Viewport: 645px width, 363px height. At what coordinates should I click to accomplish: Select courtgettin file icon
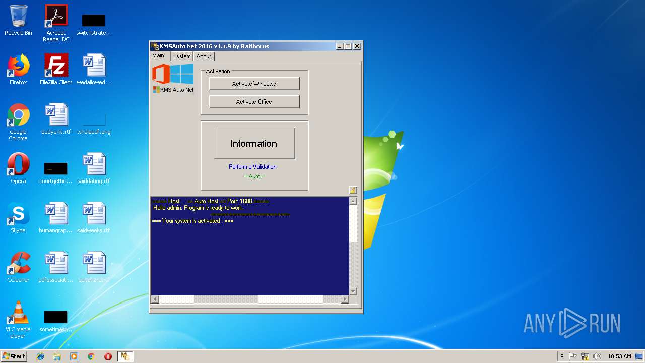tap(56, 172)
